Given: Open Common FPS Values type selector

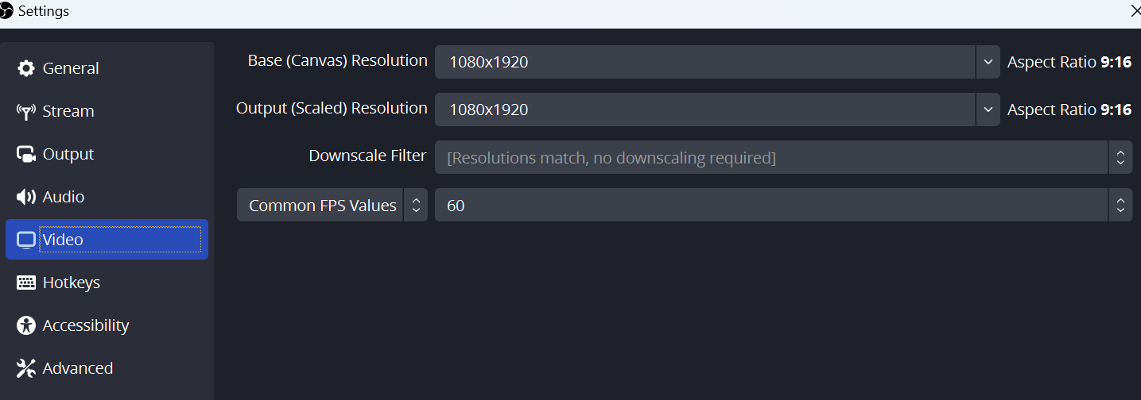Looking at the screenshot, I should [x=332, y=205].
